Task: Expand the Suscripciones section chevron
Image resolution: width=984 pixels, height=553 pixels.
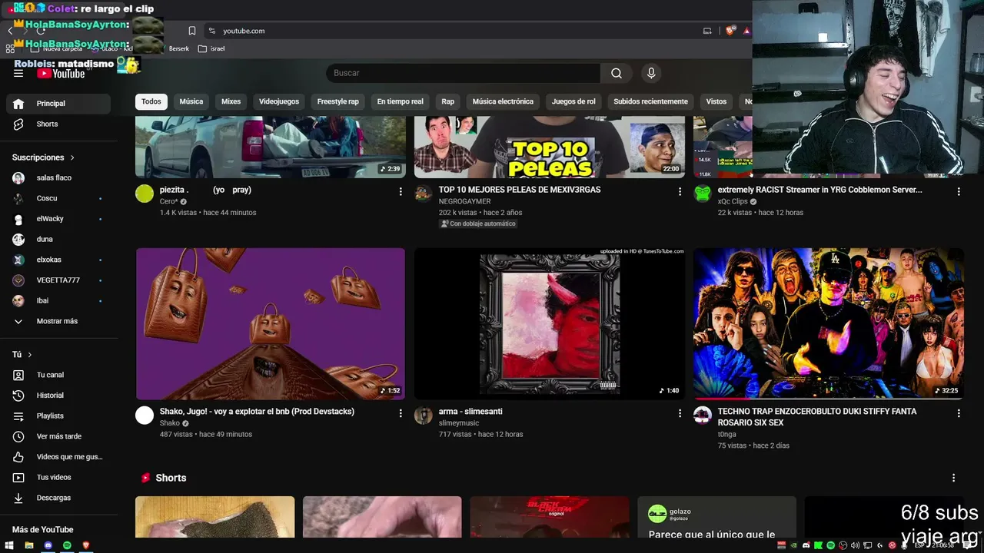Action: [x=73, y=157]
